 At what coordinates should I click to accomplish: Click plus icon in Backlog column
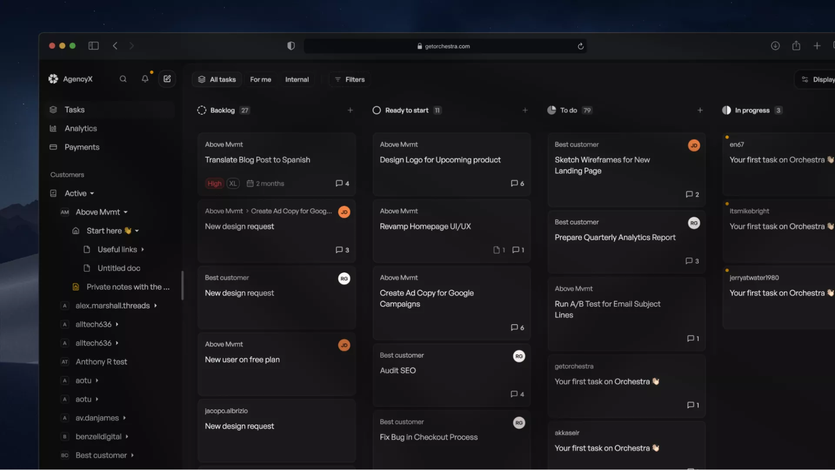[350, 110]
